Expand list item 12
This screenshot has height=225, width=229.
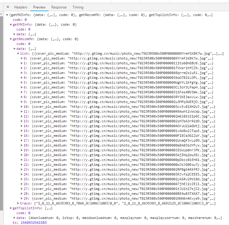click(22, 116)
